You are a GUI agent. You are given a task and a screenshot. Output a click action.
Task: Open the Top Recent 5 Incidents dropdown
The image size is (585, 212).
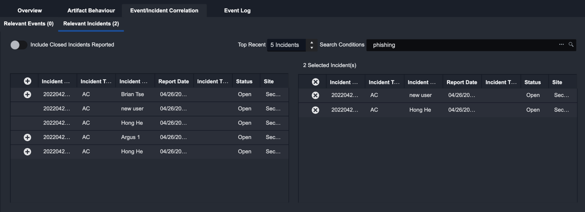(286, 45)
